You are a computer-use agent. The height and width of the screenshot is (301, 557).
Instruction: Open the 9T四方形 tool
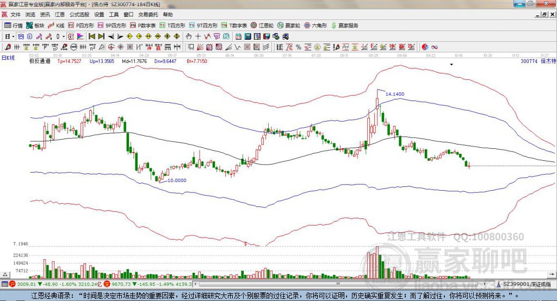pyautogui.click(x=203, y=26)
